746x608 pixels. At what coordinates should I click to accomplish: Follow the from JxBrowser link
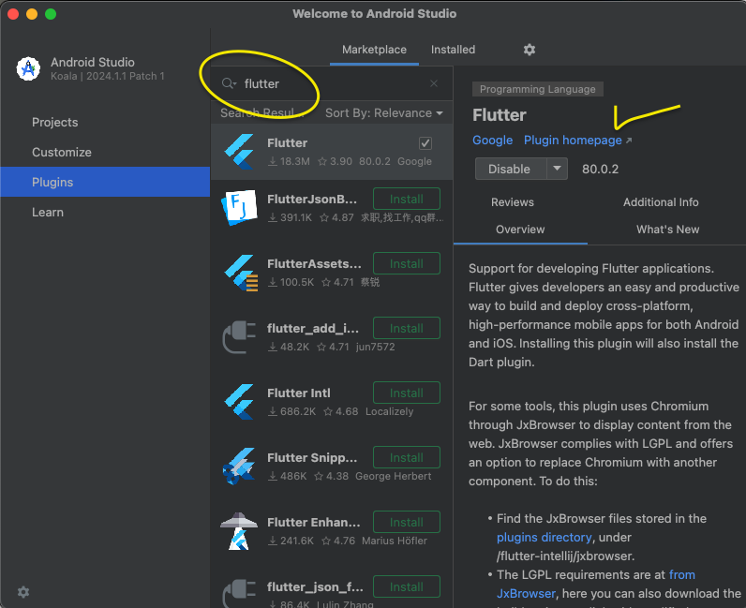coord(681,574)
